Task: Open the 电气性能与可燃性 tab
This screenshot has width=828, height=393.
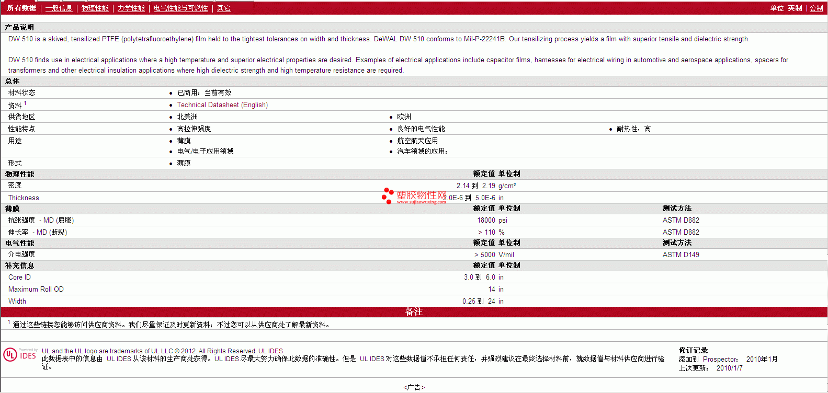Action: point(180,8)
